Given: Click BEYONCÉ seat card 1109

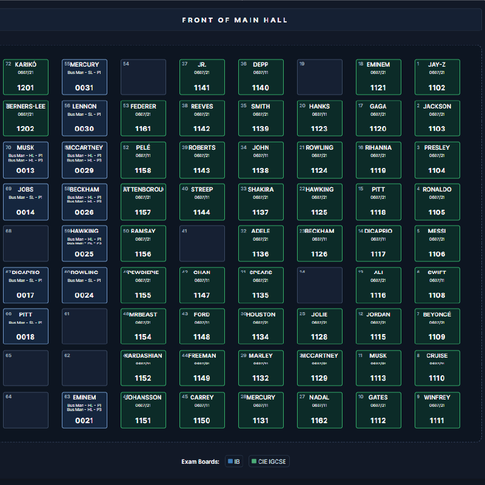Looking at the screenshot, I should (x=437, y=326).
